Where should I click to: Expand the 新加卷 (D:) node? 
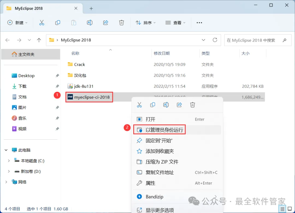click(x=9, y=171)
